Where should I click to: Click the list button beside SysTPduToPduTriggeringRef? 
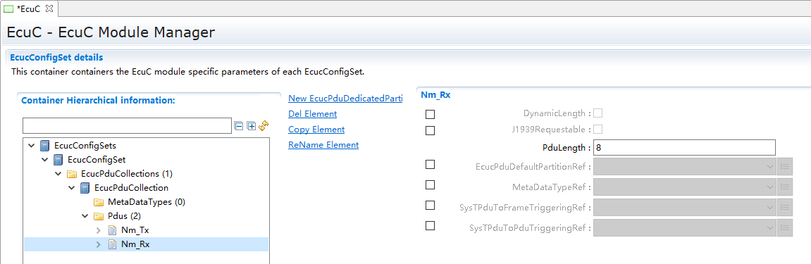pyautogui.click(x=785, y=227)
